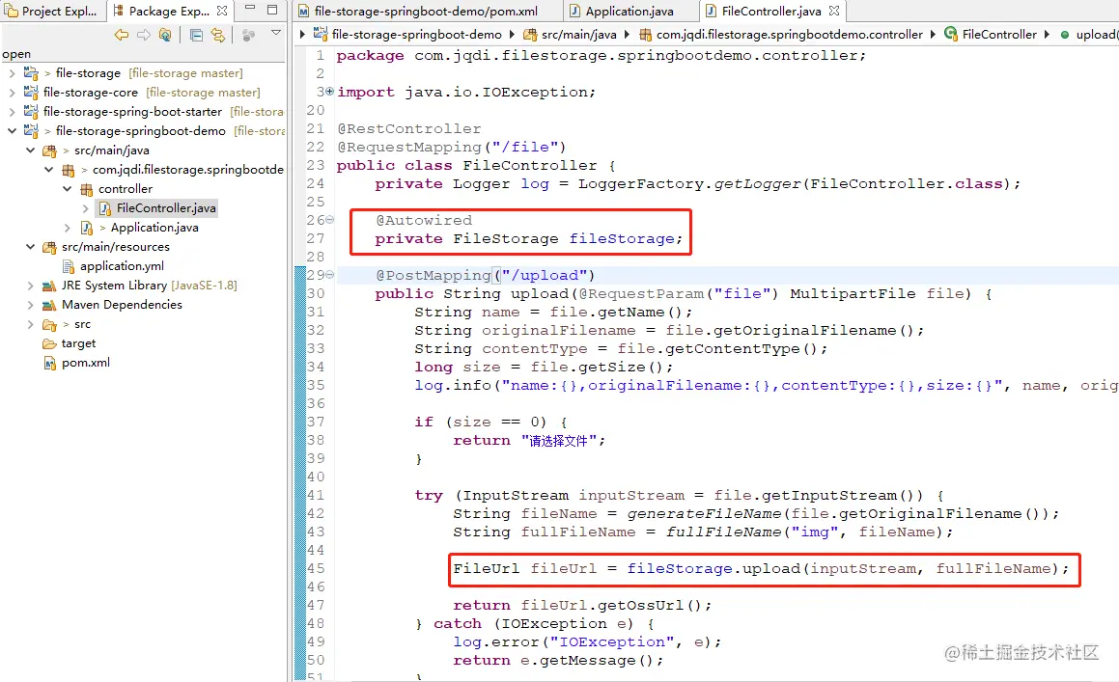Click the application.yml file icon

coord(69,266)
